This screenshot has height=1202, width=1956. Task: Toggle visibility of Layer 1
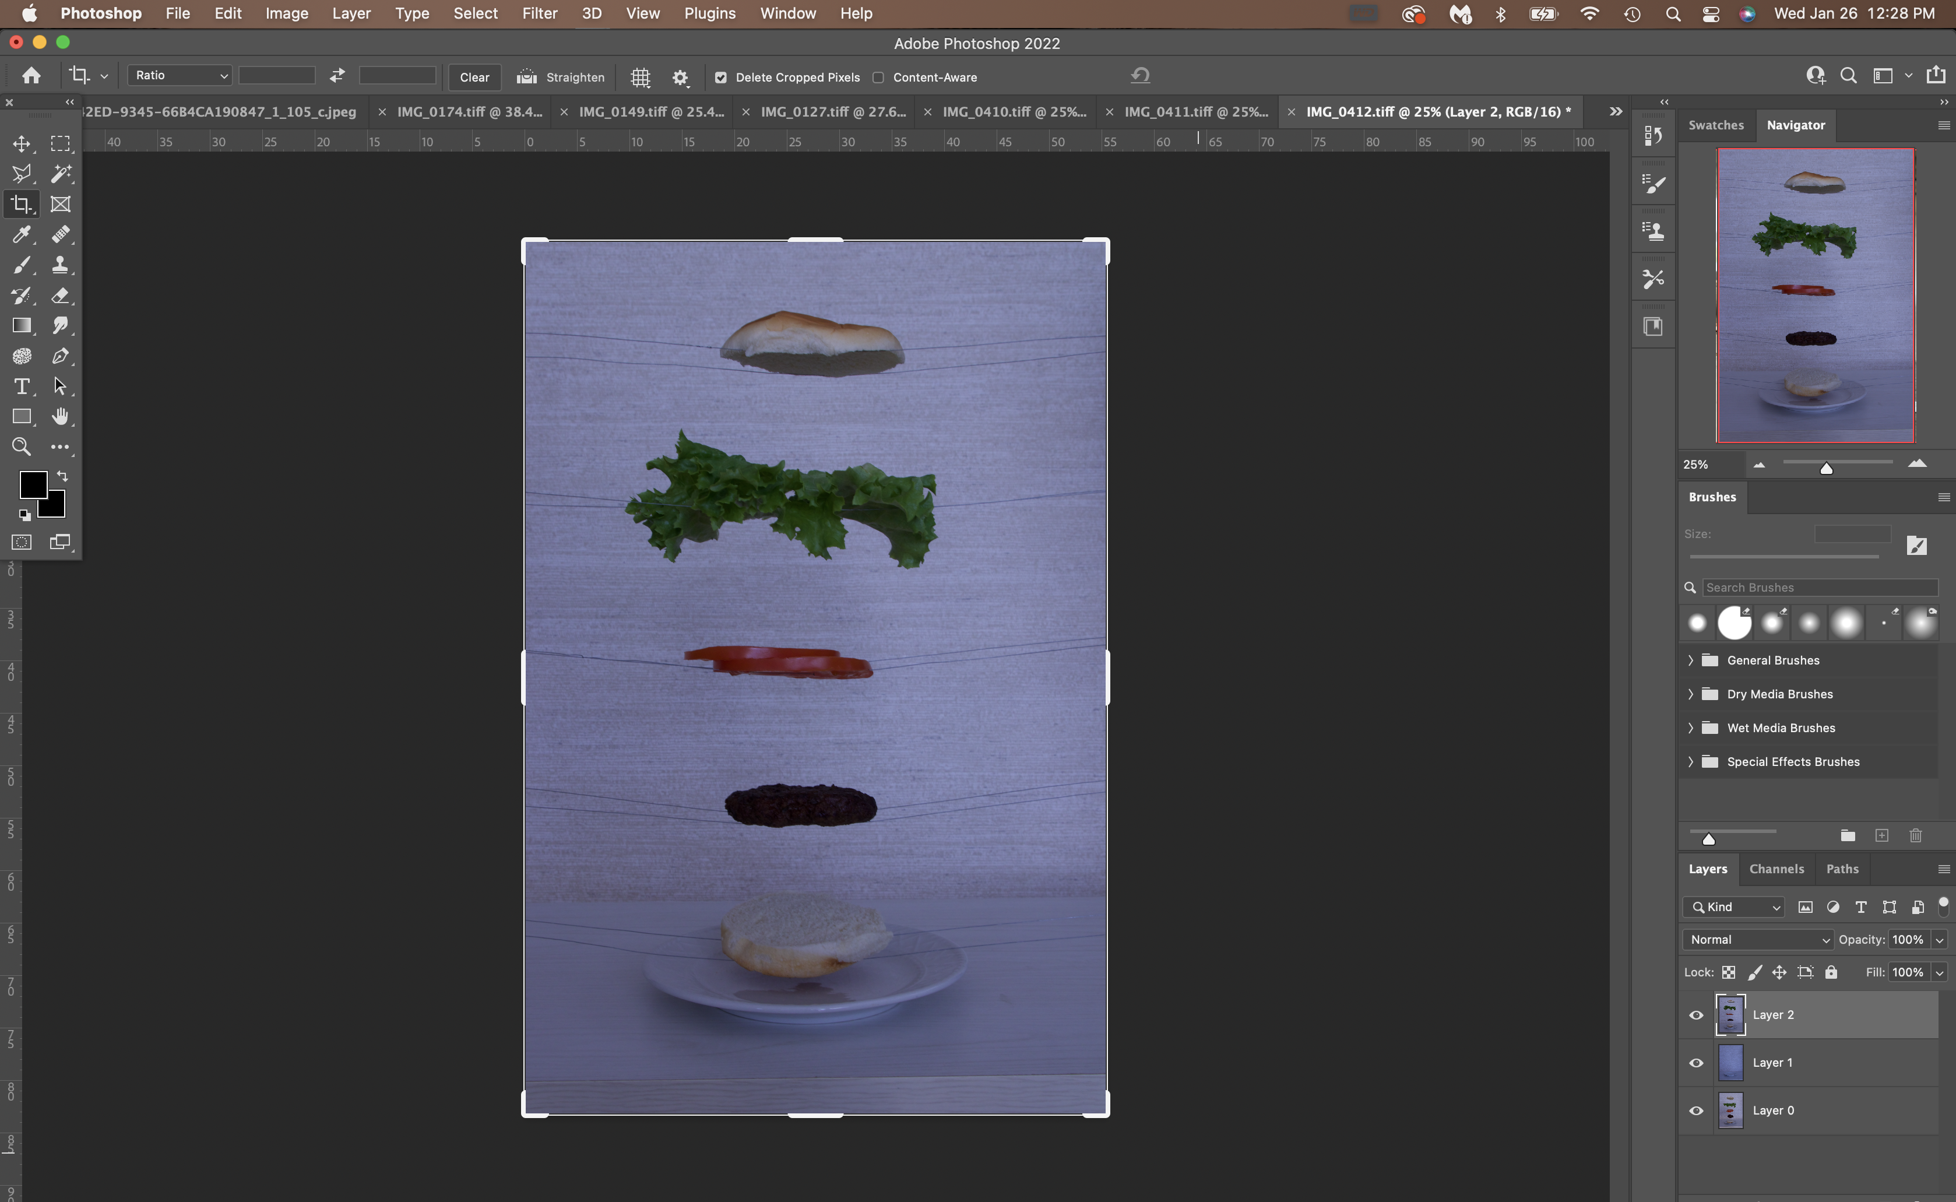tap(1696, 1062)
